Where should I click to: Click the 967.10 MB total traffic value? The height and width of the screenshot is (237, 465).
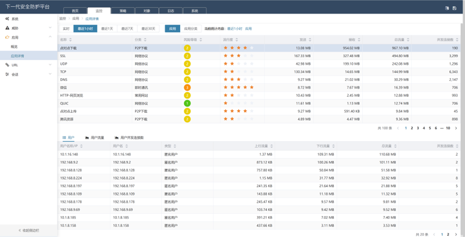pos(400,48)
